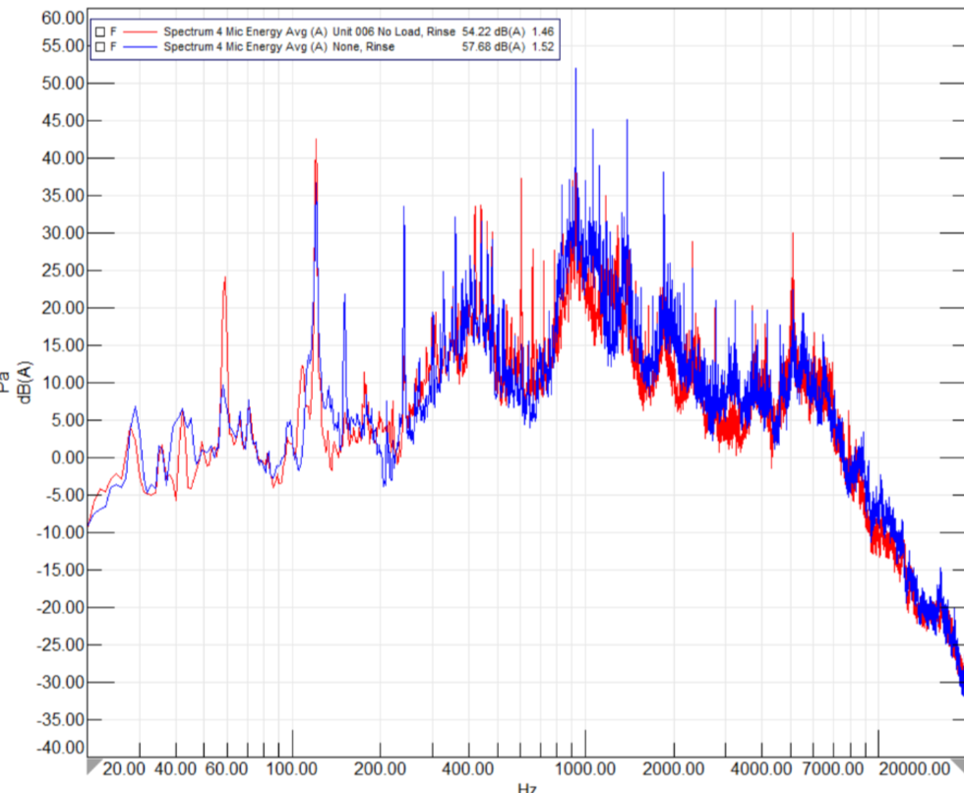The width and height of the screenshot is (964, 793).
Task: Click y-axis tick label "-10.00"
Action: coord(60,532)
